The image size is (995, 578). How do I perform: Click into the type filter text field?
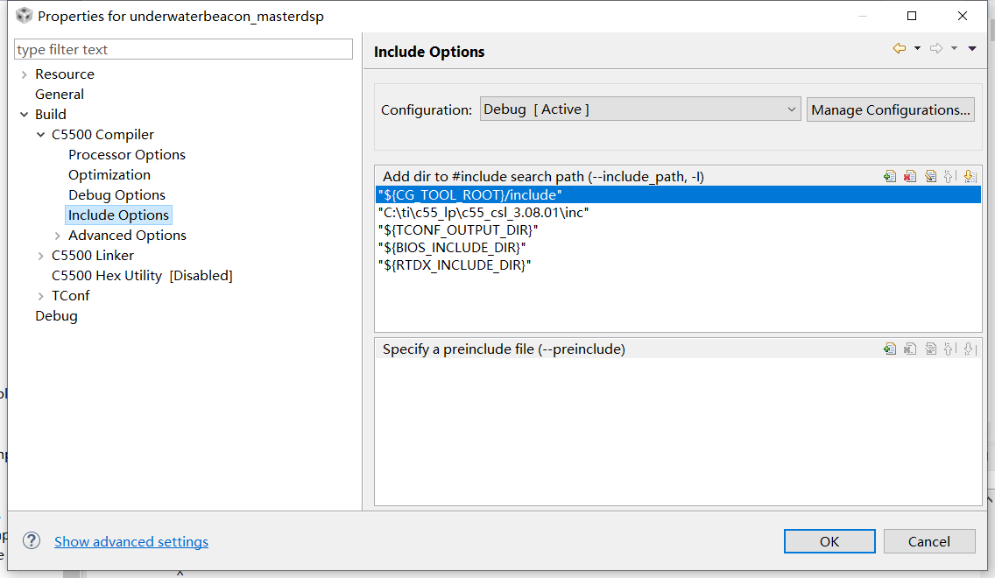[183, 50]
